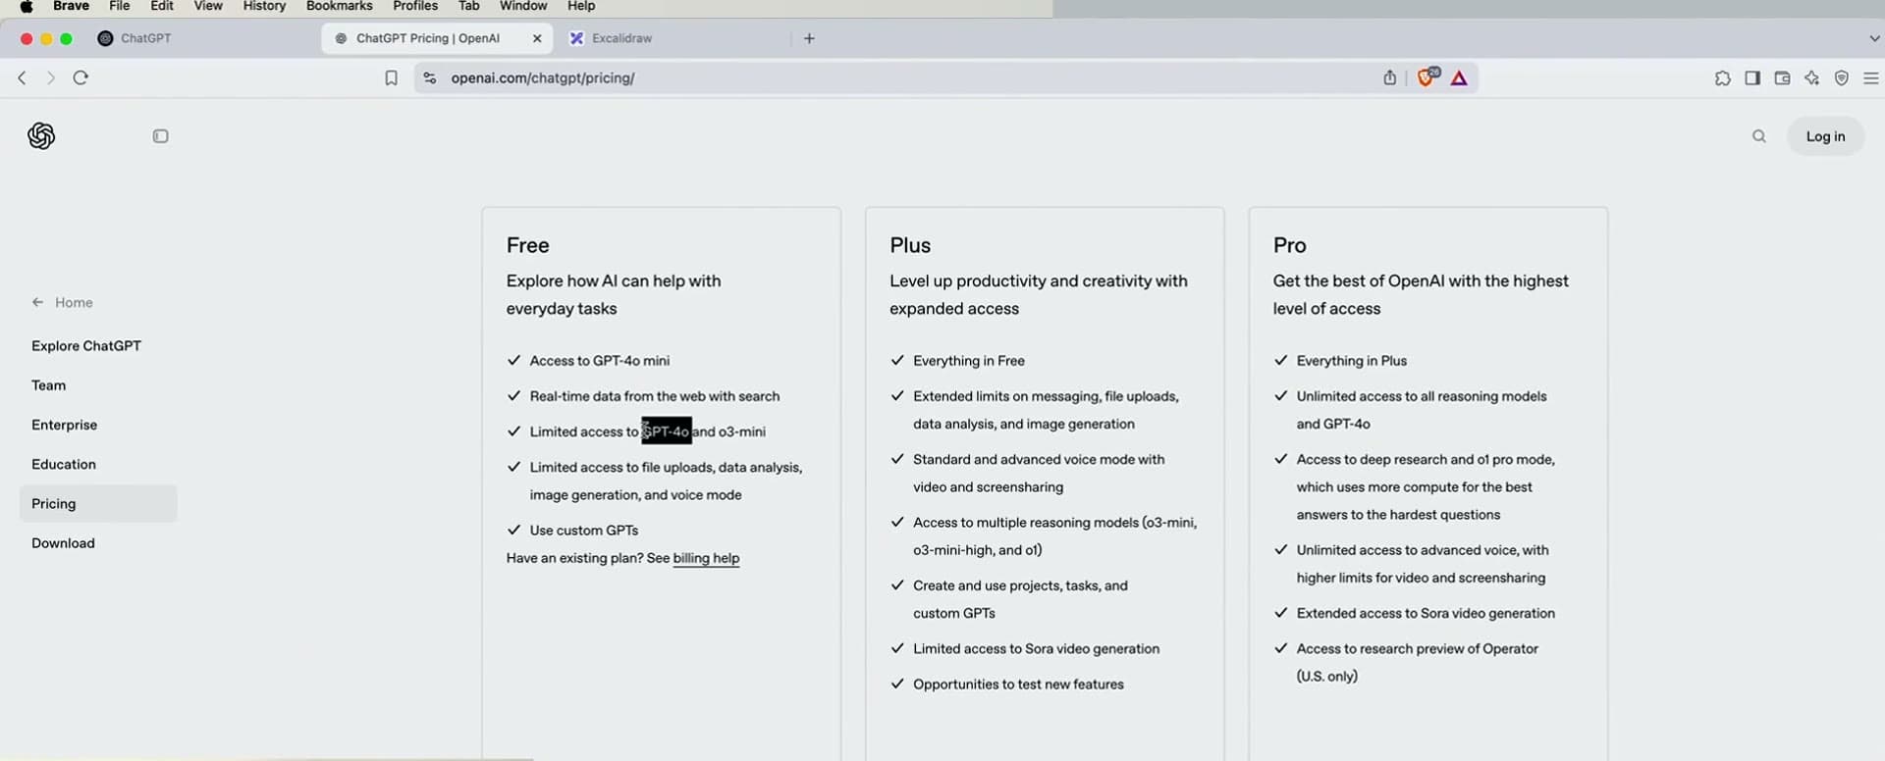Switch to the Excalidraw tab
Screen dimensions: 1885x761
click(x=621, y=38)
